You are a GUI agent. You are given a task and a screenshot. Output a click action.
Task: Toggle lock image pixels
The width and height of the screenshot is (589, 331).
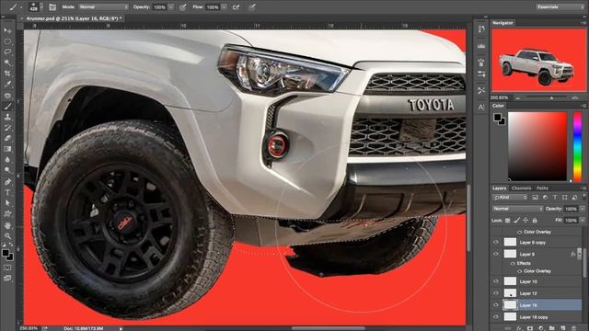517,221
